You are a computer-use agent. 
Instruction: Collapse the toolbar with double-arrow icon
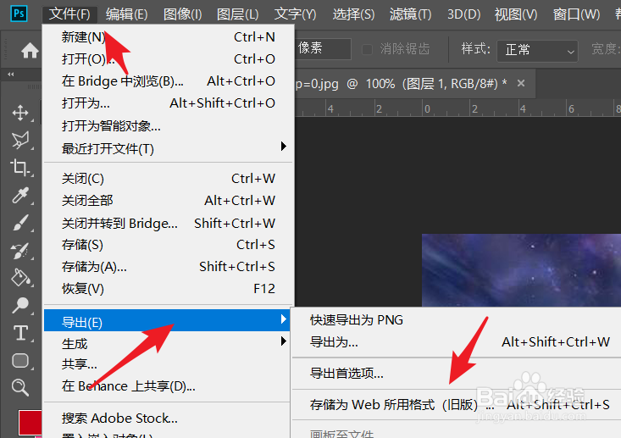[x=11, y=74]
